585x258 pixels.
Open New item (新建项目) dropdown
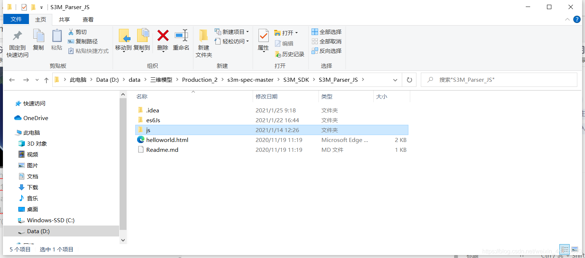coord(232,32)
